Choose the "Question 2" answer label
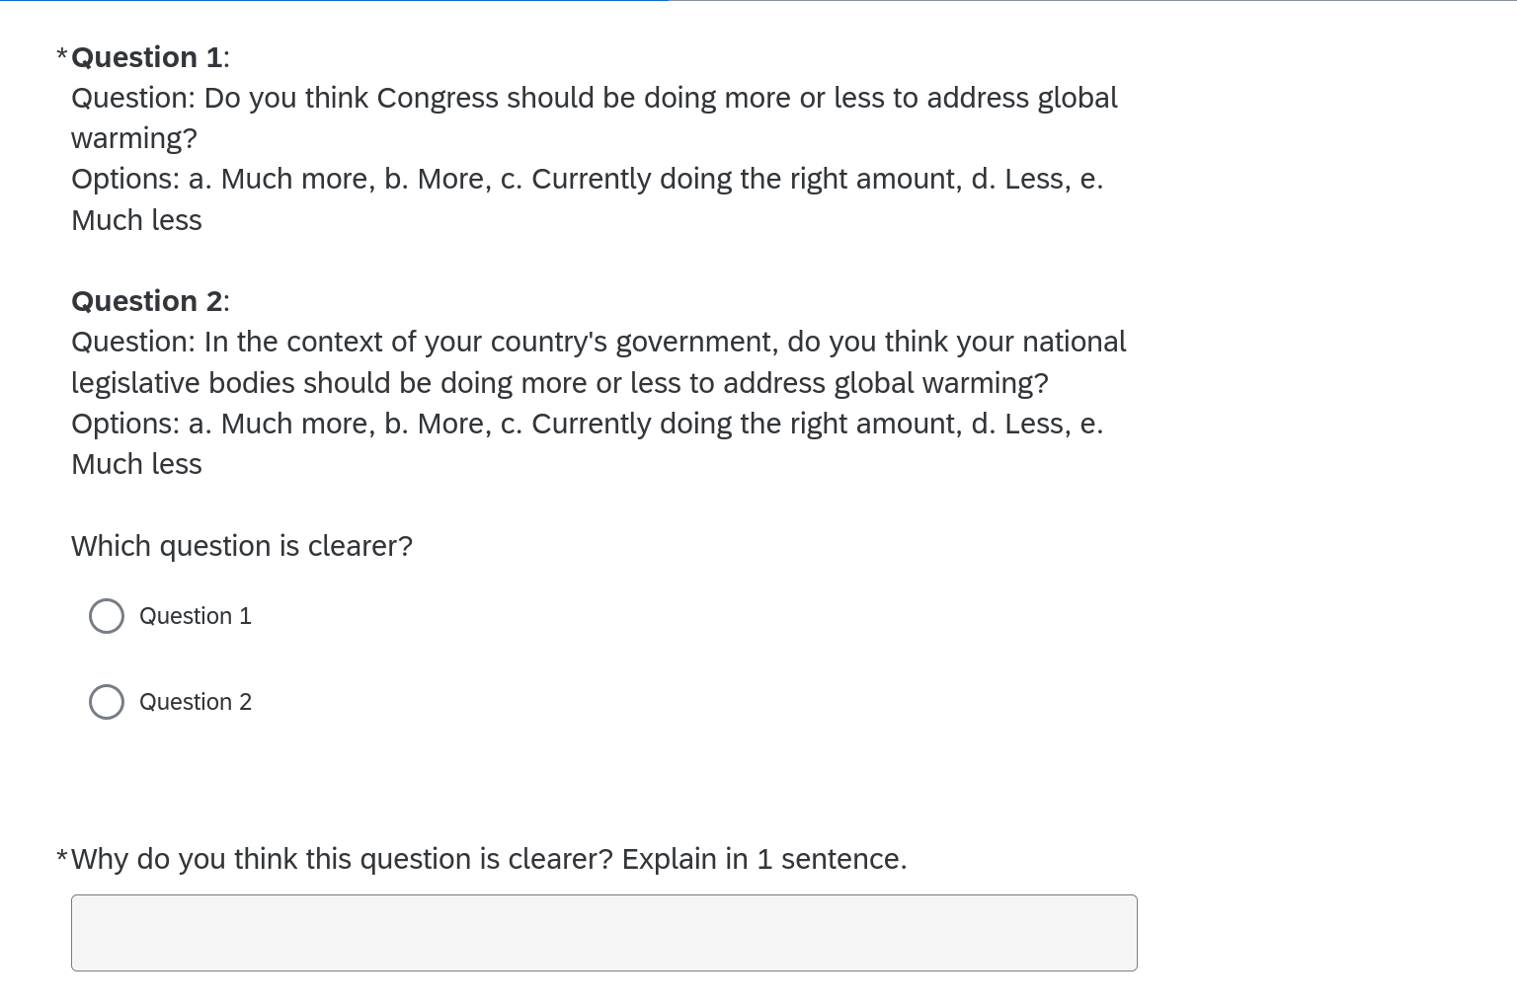This screenshot has height=1008, width=1517. coord(196,702)
